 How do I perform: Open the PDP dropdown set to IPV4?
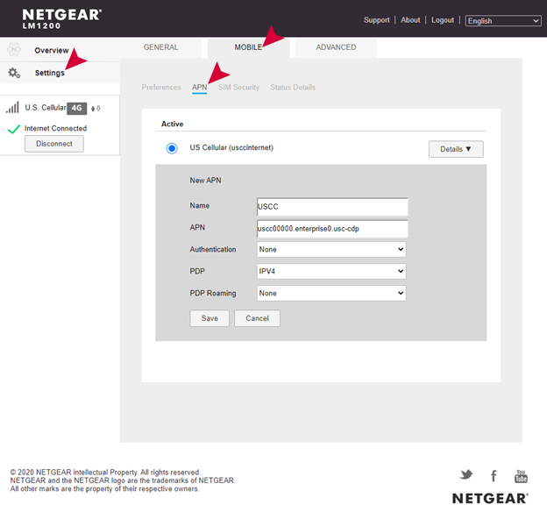[x=331, y=271]
